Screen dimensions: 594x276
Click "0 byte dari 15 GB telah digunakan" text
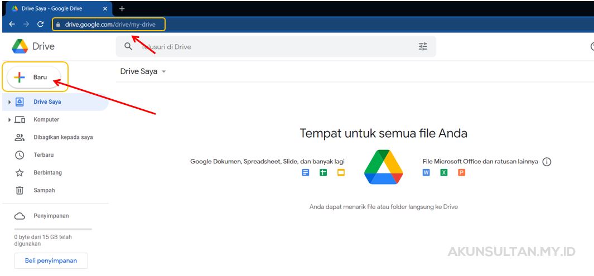pyautogui.click(x=43, y=240)
